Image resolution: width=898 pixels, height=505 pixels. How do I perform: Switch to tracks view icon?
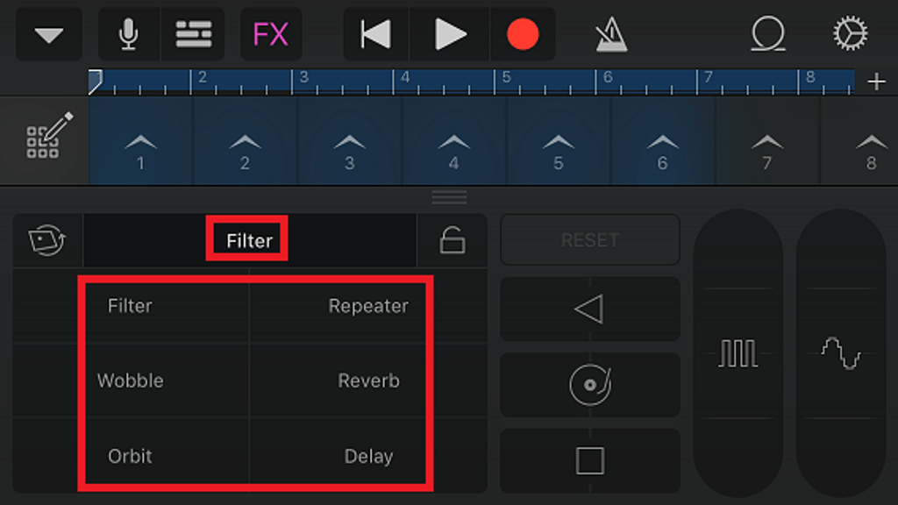[193, 34]
